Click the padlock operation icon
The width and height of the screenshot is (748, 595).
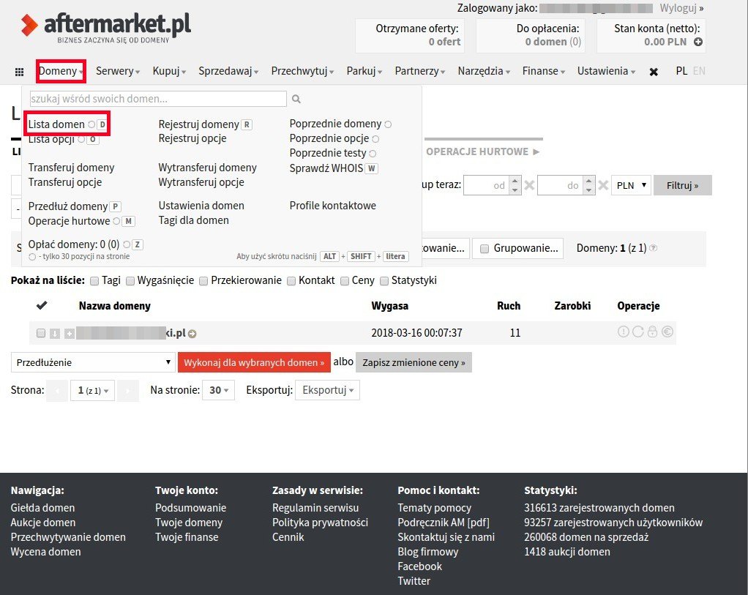652,332
